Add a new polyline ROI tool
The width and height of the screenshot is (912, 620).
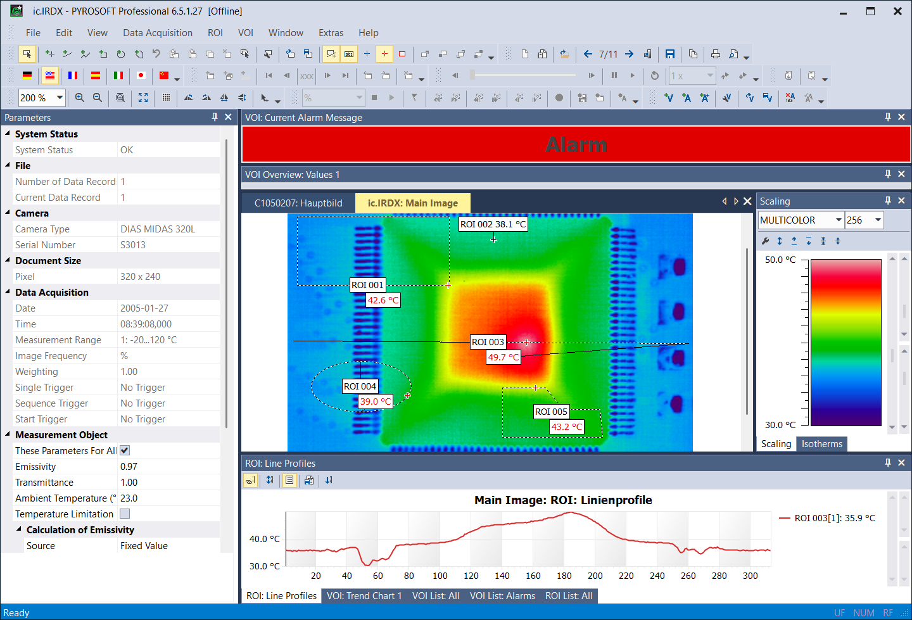pos(85,54)
